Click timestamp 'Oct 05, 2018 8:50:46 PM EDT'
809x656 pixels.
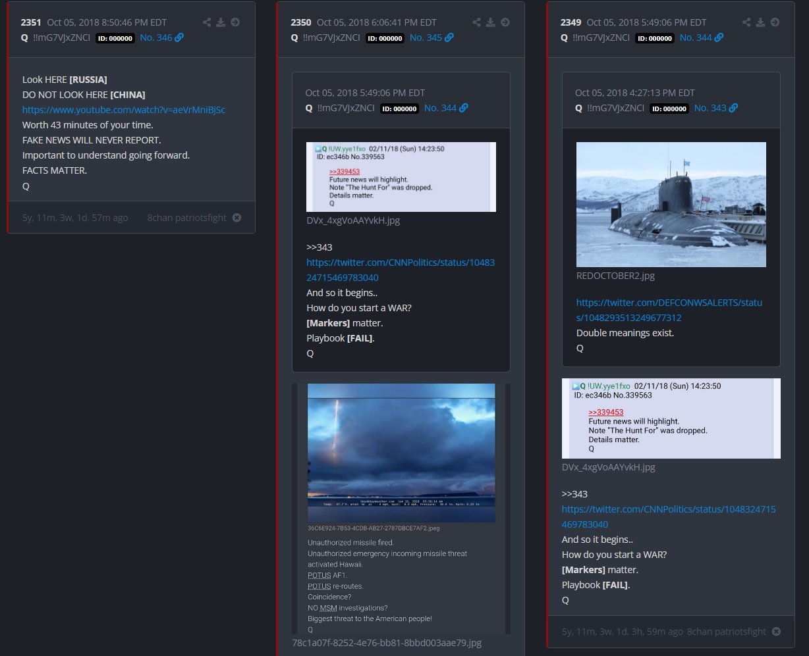(x=107, y=22)
